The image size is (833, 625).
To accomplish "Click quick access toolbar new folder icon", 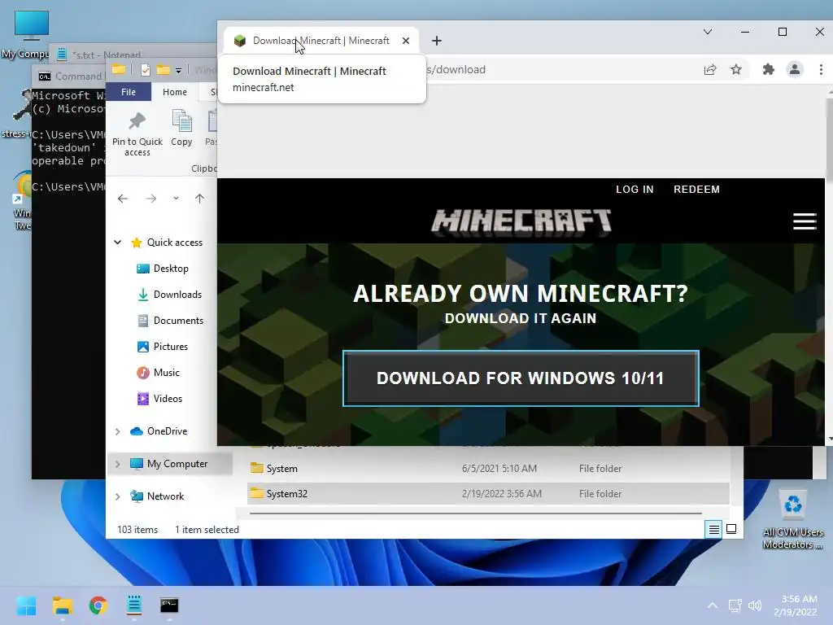I will click(x=163, y=70).
